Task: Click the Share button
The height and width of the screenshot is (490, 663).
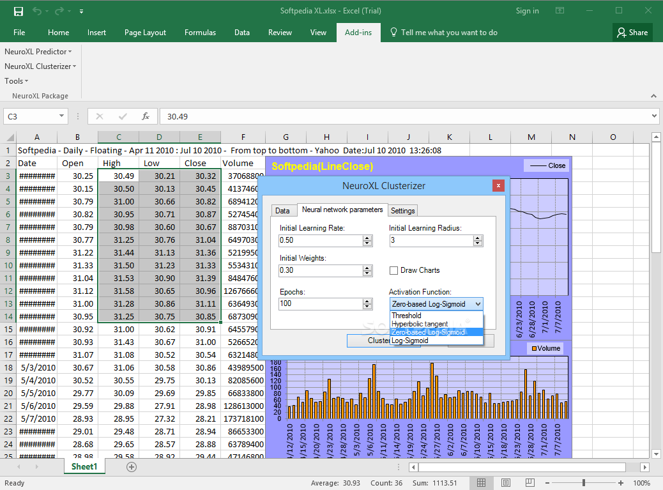Action: pos(632,32)
